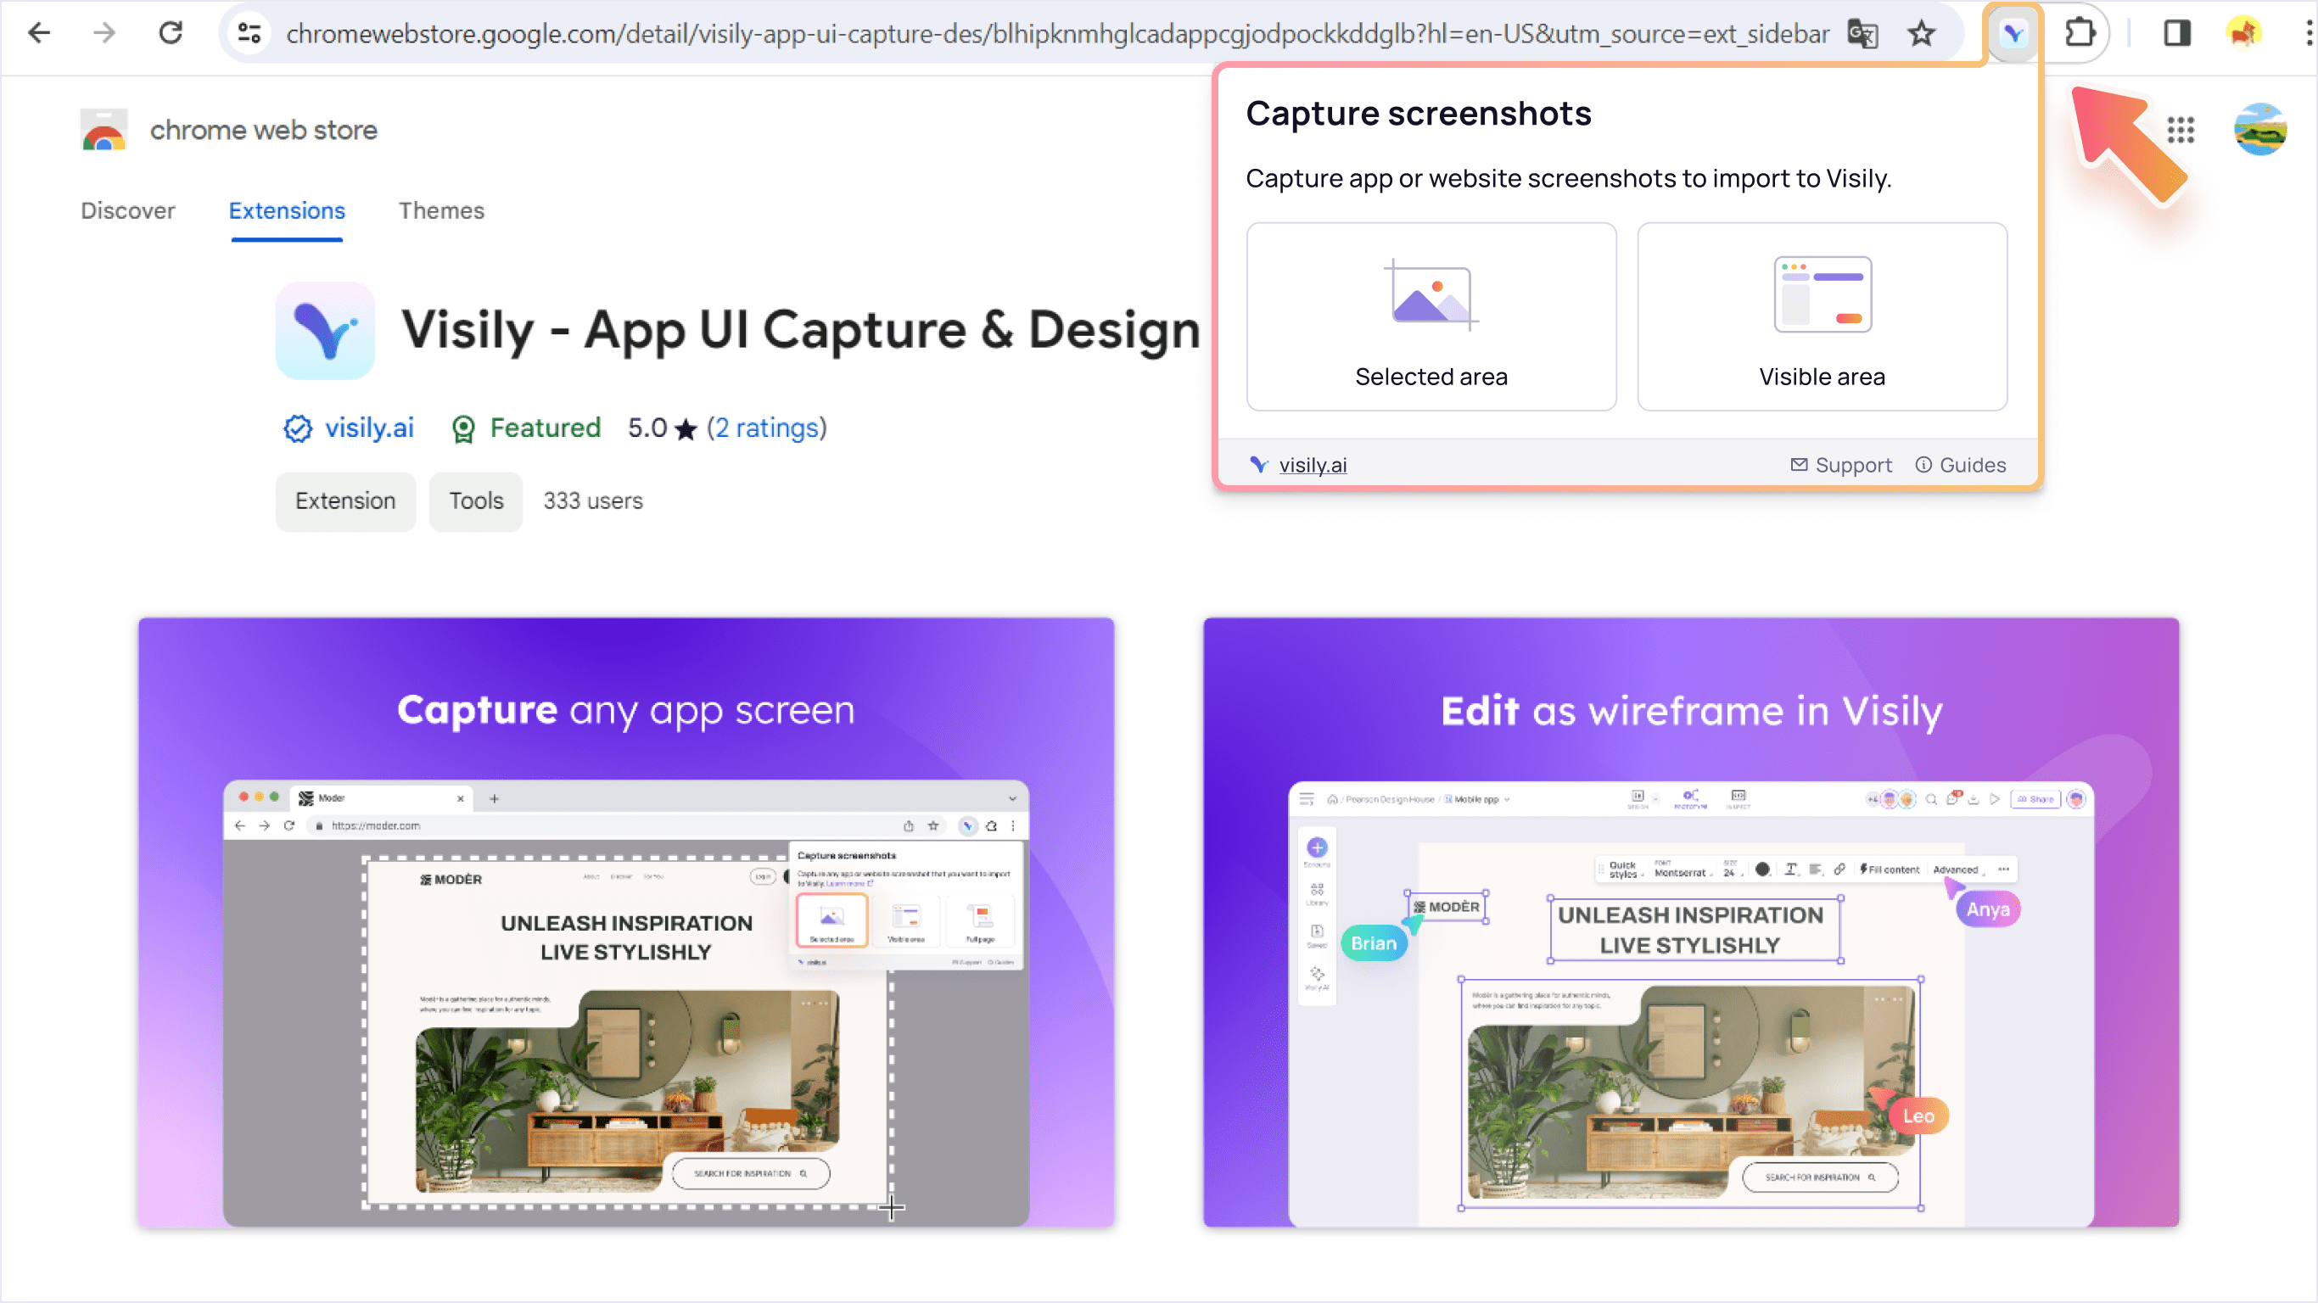Open the visily.ai publisher link
The width and height of the screenshot is (2318, 1303).
369,428
